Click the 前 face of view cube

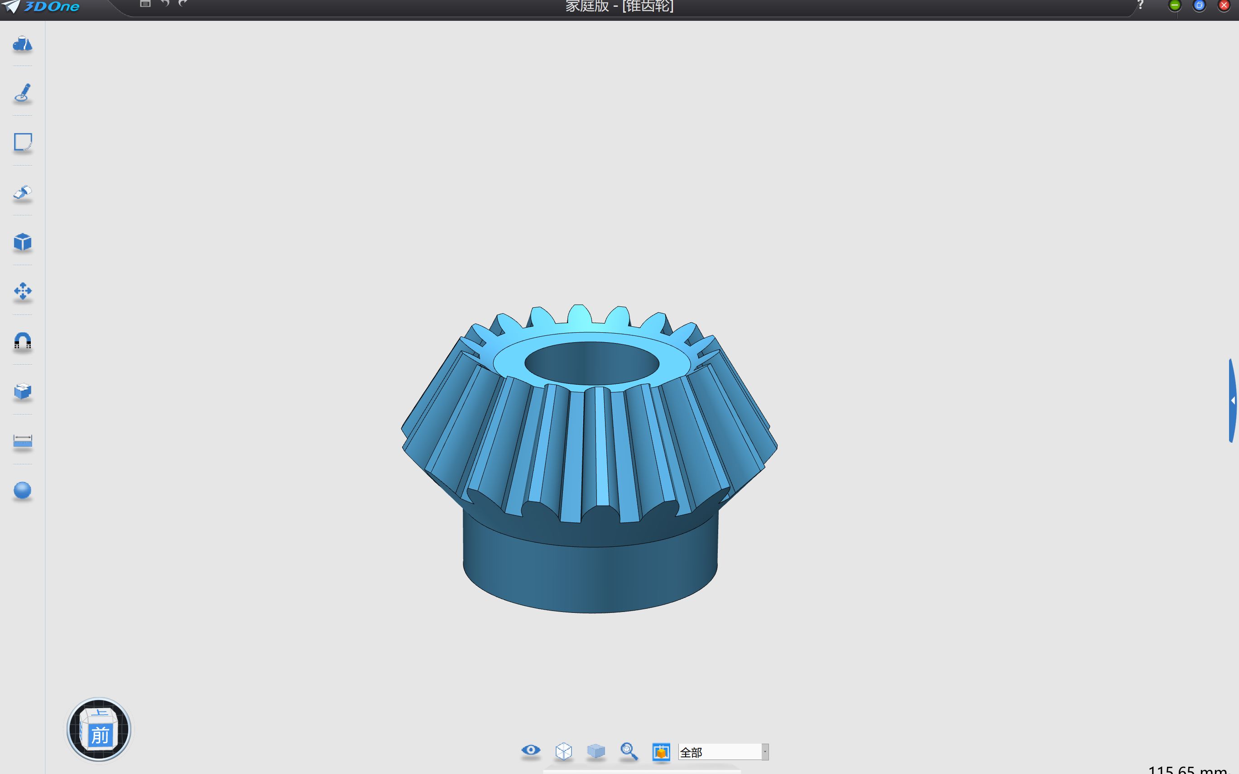pos(101,736)
